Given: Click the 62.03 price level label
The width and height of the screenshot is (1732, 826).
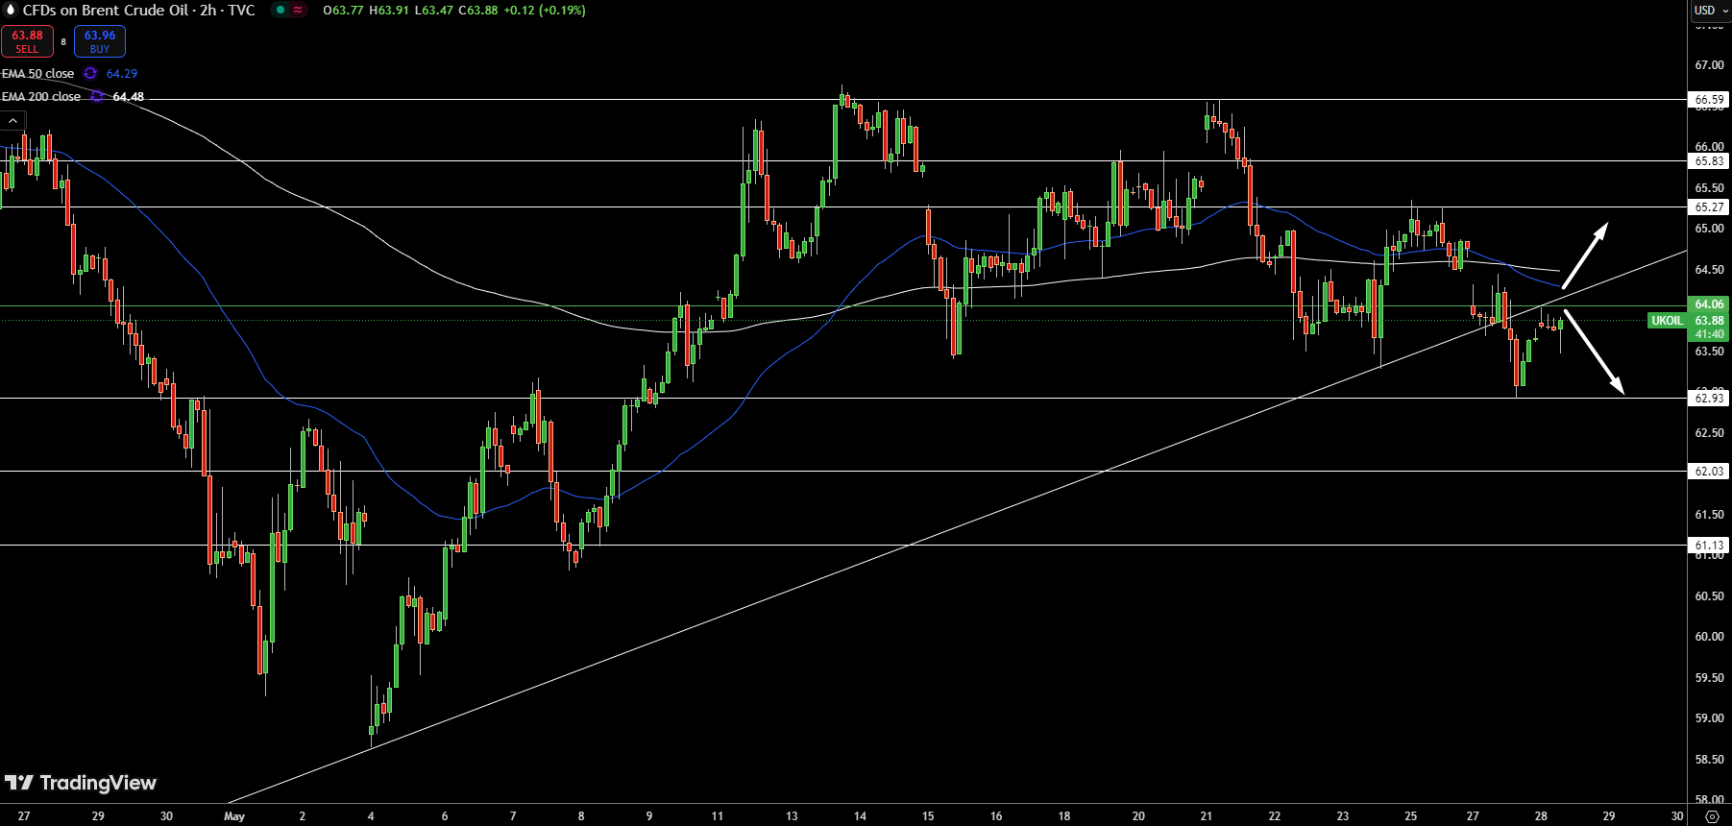Looking at the screenshot, I should pos(1709,472).
